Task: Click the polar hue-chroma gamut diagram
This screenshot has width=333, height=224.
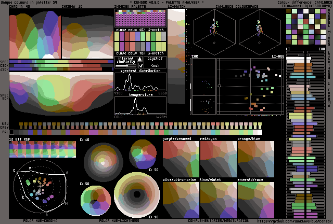Action: point(41,188)
